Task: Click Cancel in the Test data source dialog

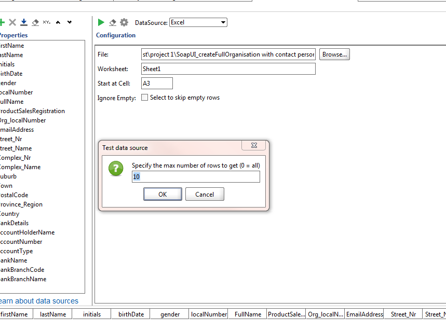Action: pos(205,195)
